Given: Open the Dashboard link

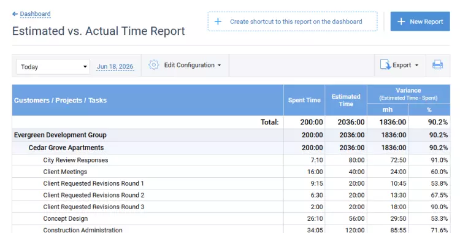Looking at the screenshot, I should coord(35,13).
